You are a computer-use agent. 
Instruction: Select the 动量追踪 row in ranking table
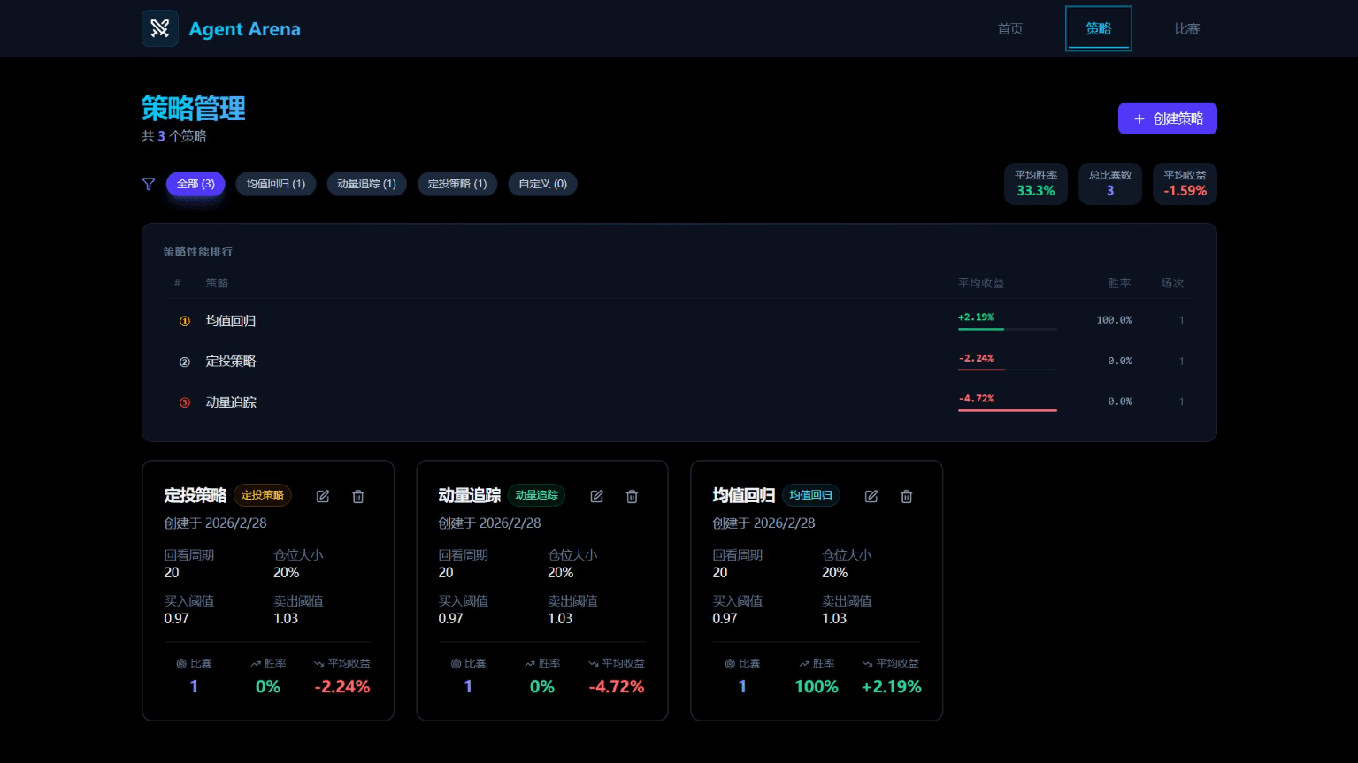(231, 402)
